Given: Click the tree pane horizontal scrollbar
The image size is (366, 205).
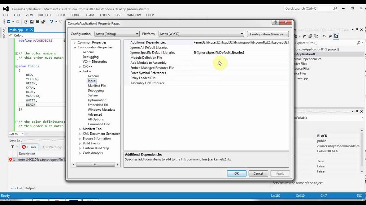Looking at the screenshot, I should coord(96,164).
